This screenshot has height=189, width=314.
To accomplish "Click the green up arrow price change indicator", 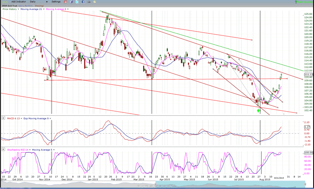I will click(295, 2).
